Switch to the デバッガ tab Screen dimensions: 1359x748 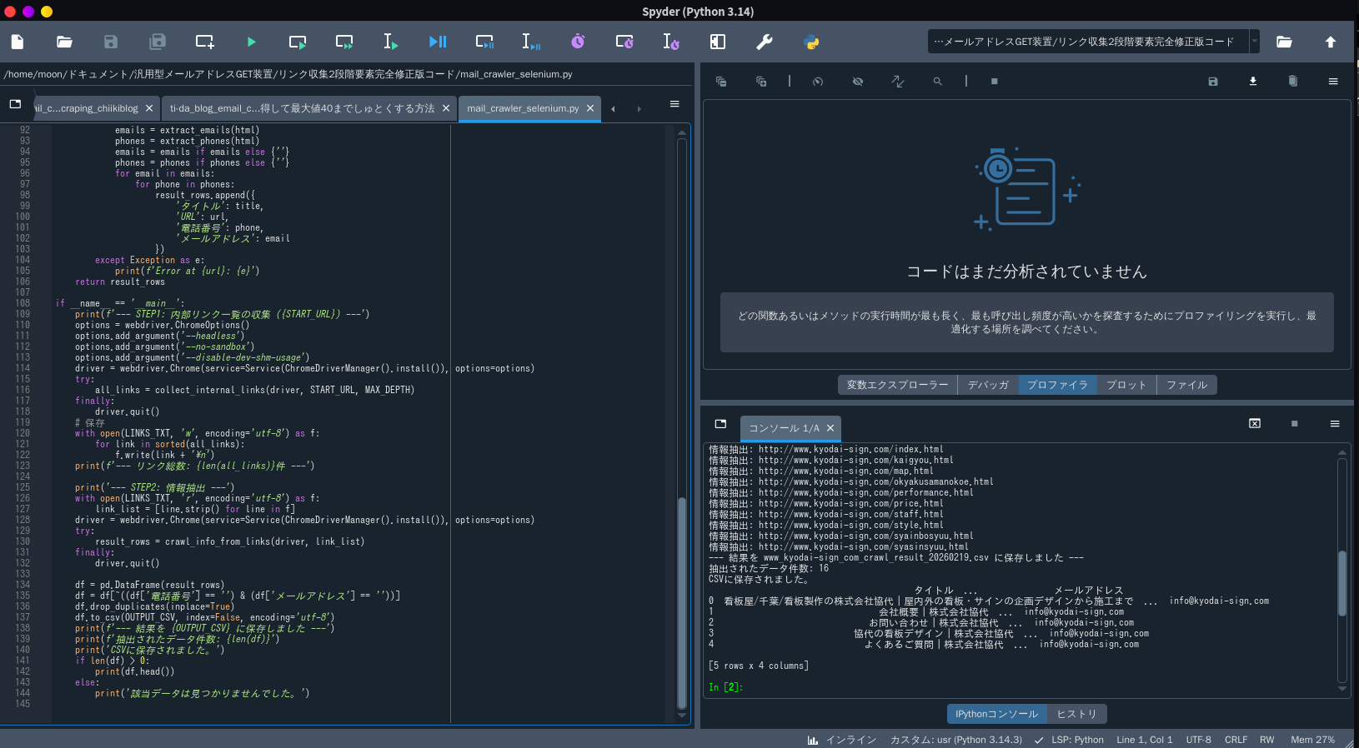[x=988, y=385]
